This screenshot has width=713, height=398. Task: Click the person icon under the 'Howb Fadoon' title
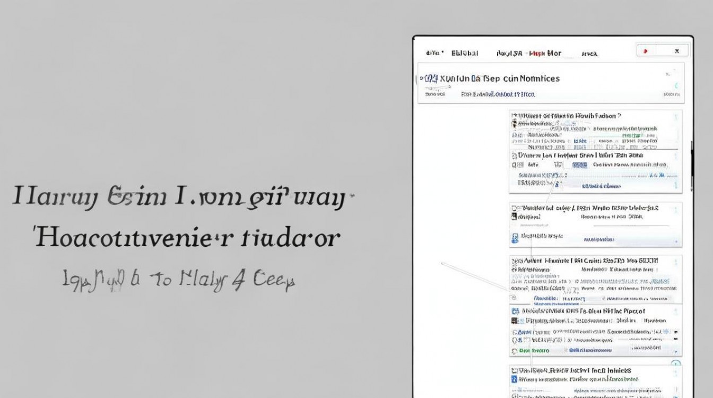pyautogui.click(x=514, y=124)
